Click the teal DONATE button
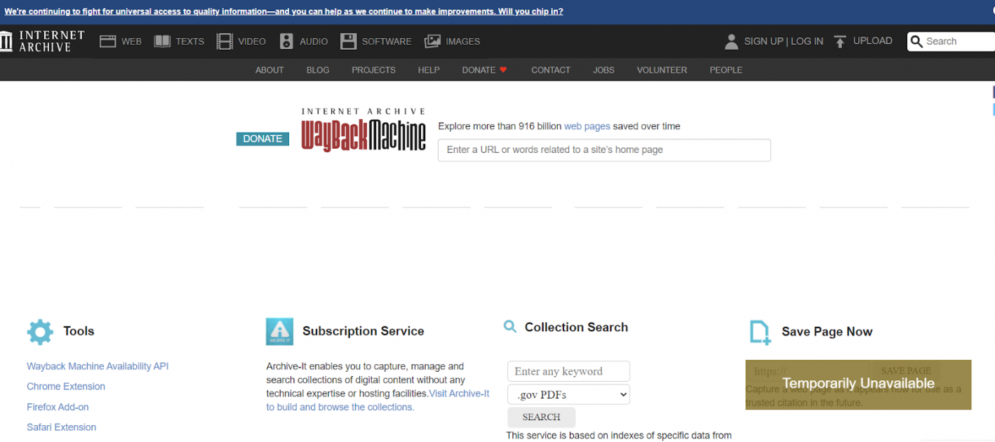The image size is (995, 442). (262, 139)
